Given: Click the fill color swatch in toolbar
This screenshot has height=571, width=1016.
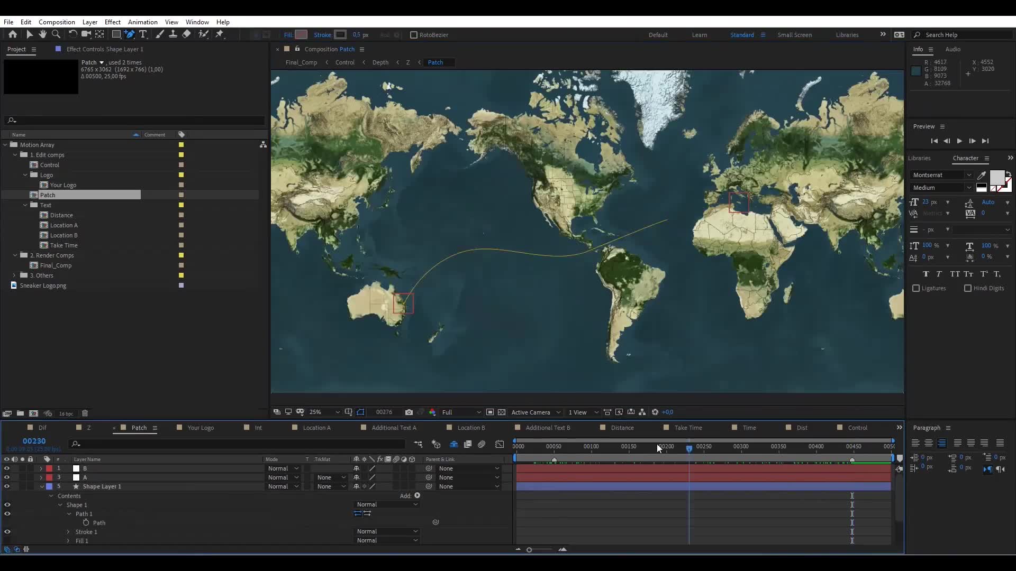Looking at the screenshot, I should [300, 34].
